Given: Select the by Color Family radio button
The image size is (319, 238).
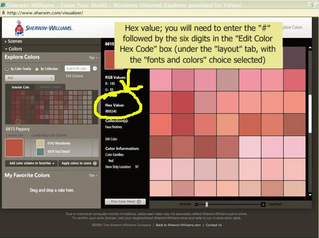Looking at the screenshot, I should click(x=7, y=69).
